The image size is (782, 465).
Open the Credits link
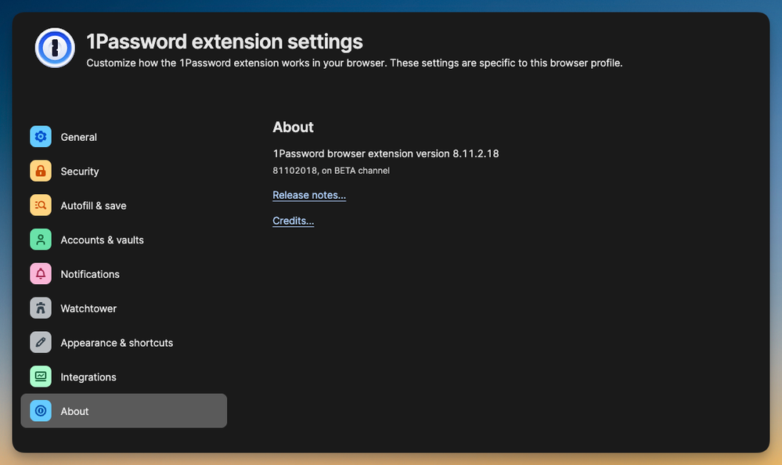293,221
